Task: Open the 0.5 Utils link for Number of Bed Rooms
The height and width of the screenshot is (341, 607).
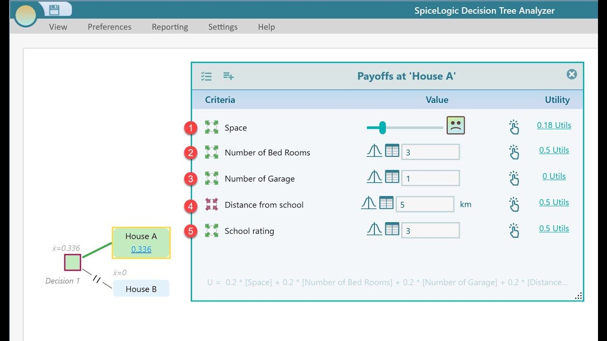Action: (554, 150)
